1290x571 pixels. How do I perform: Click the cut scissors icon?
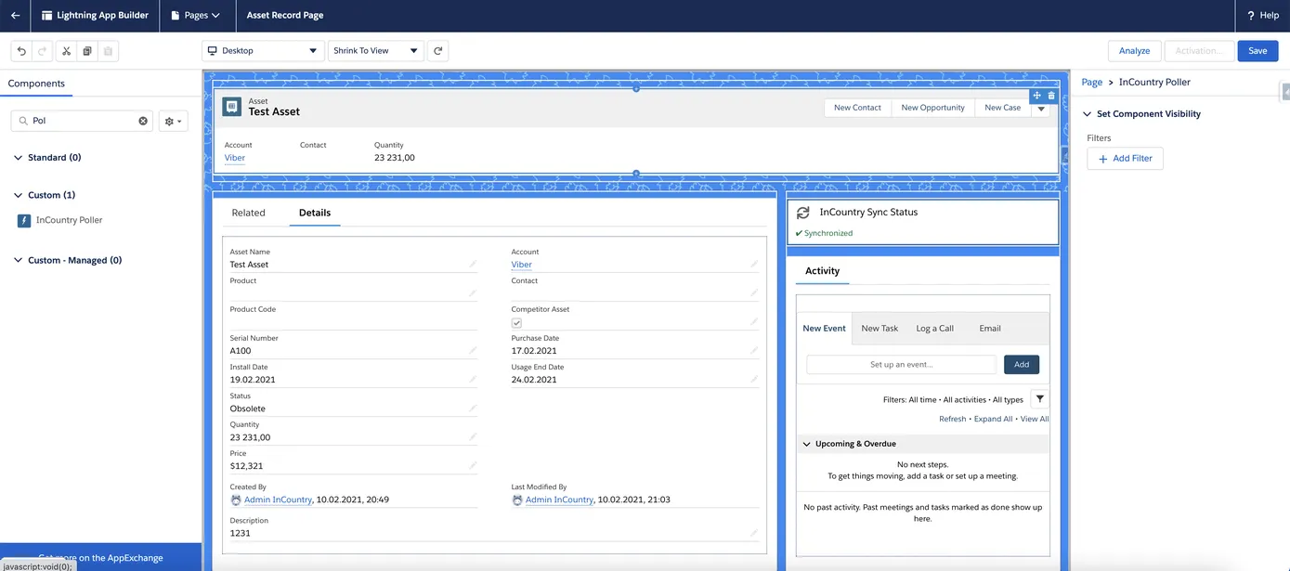(x=66, y=51)
